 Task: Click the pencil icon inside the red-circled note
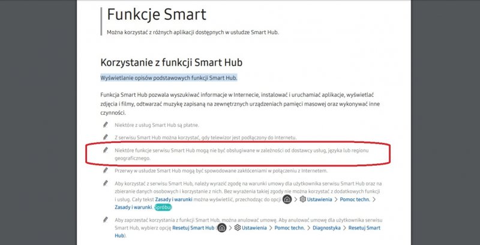click(x=106, y=150)
